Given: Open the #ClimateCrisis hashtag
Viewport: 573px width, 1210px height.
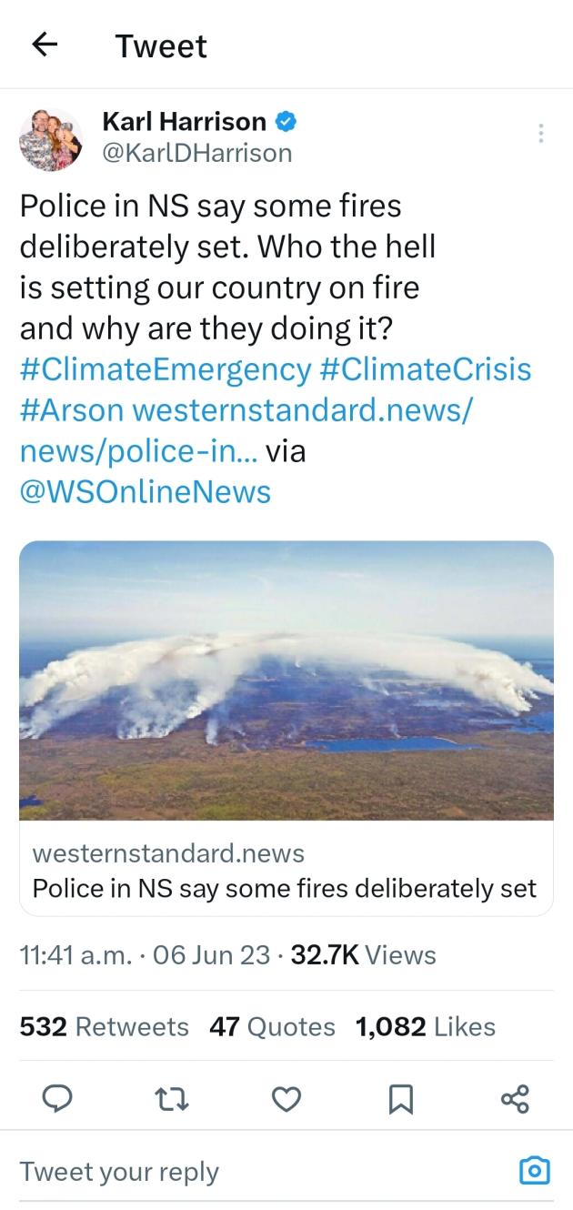Looking at the screenshot, I should click(425, 369).
